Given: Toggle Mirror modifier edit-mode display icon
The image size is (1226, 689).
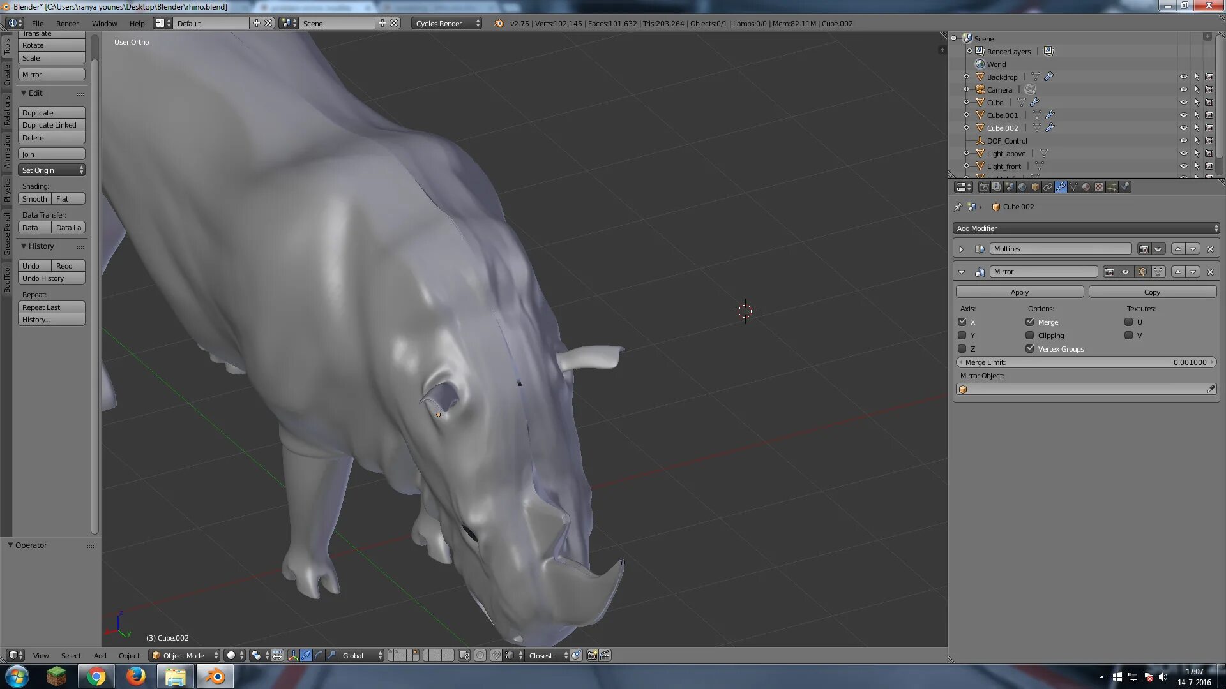Looking at the screenshot, I should click(x=1142, y=272).
